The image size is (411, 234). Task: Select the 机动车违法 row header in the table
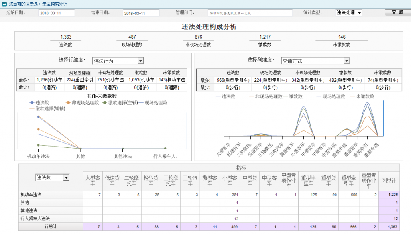[x=31, y=195]
